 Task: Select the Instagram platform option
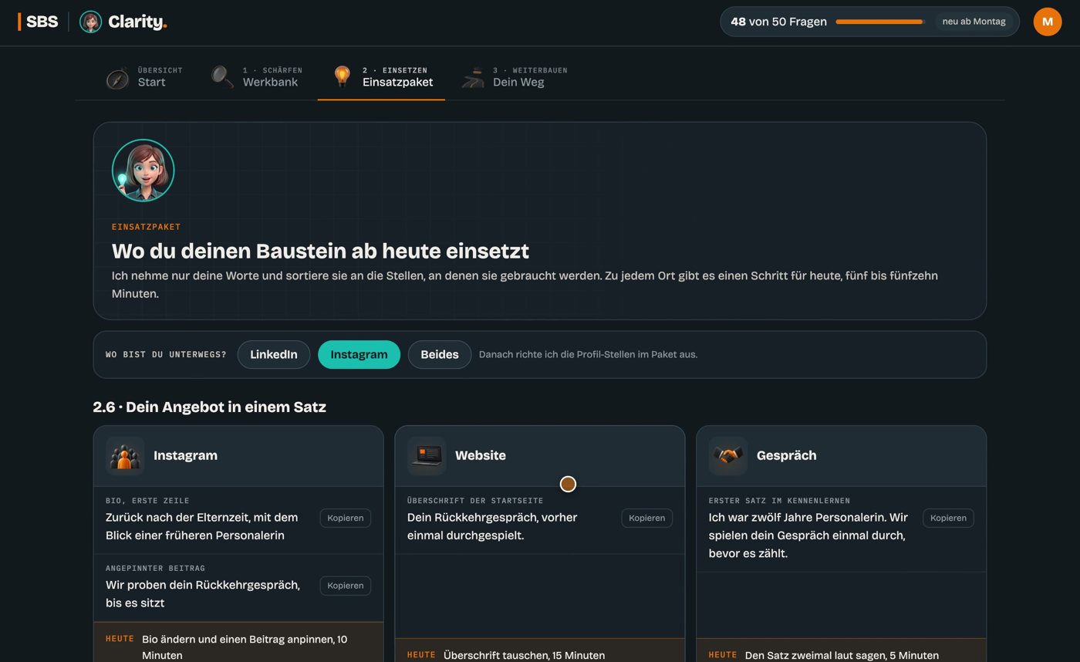pos(359,355)
